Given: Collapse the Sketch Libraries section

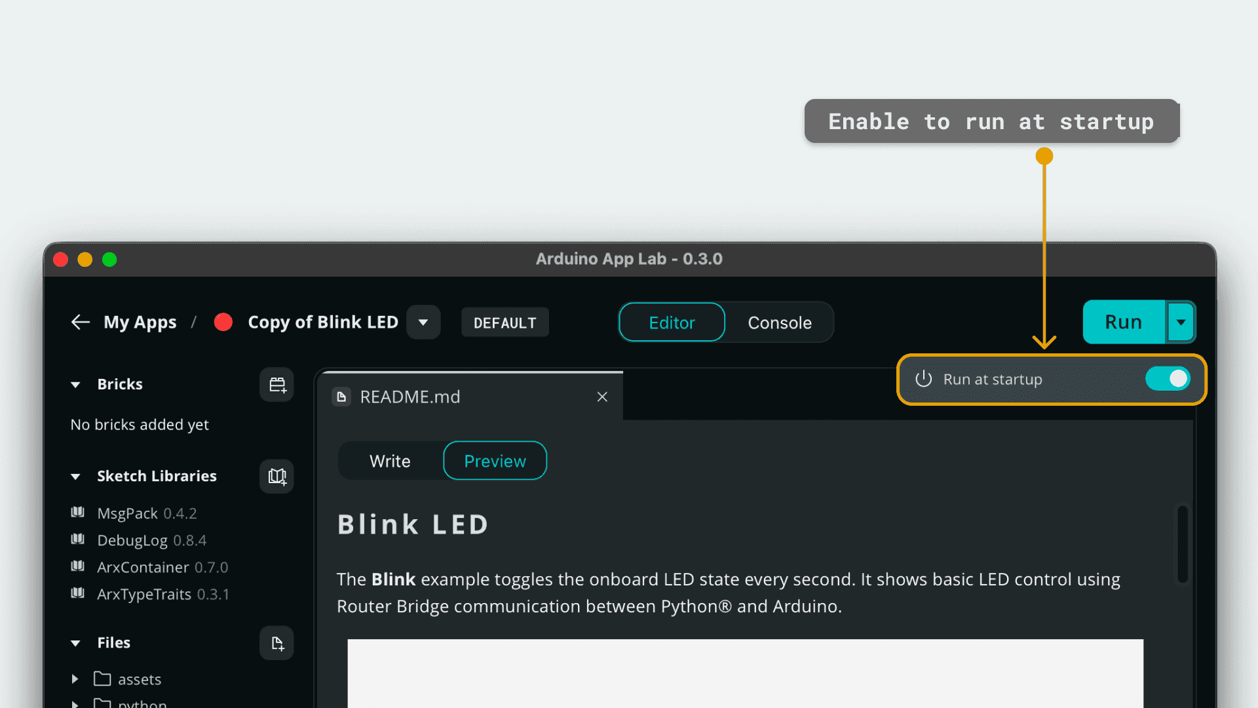Looking at the screenshot, I should pyautogui.click(x=75, y=477).
